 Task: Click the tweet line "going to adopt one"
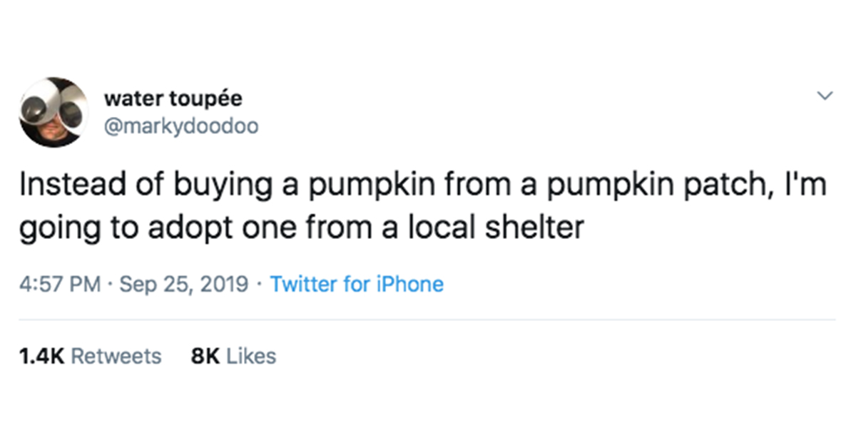tap(302, 230)
